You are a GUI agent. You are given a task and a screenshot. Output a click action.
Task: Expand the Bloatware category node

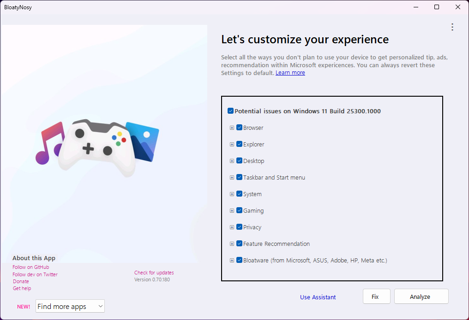[x=232, y=260]
